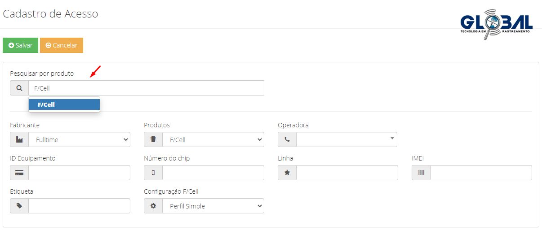Expand the Operadora dropdown
The image size is (542, 230).
347,139
